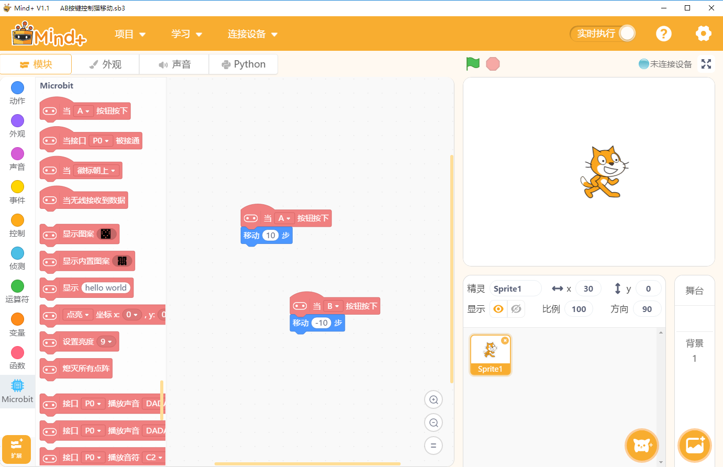Image resolution: width=723 pixels, height=467 pixels.
Task: Open B dropdown in workspace hat block
Action: click(x=333, y=306)
